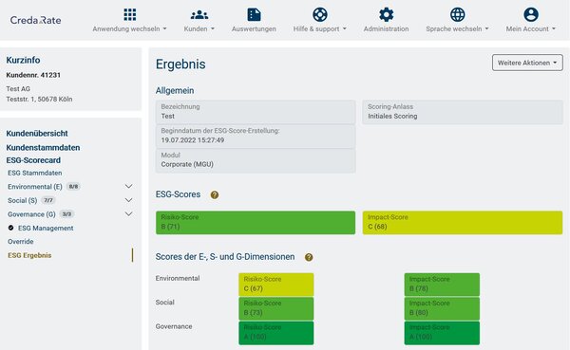Open Mein Account profile icon
Image resolution: width=570 pixels, height=350 pixels.
[x=531, y=14]
